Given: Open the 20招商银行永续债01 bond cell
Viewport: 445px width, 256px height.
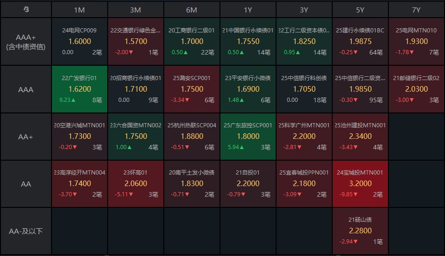Looking at the screenshot, I should 135,89.
